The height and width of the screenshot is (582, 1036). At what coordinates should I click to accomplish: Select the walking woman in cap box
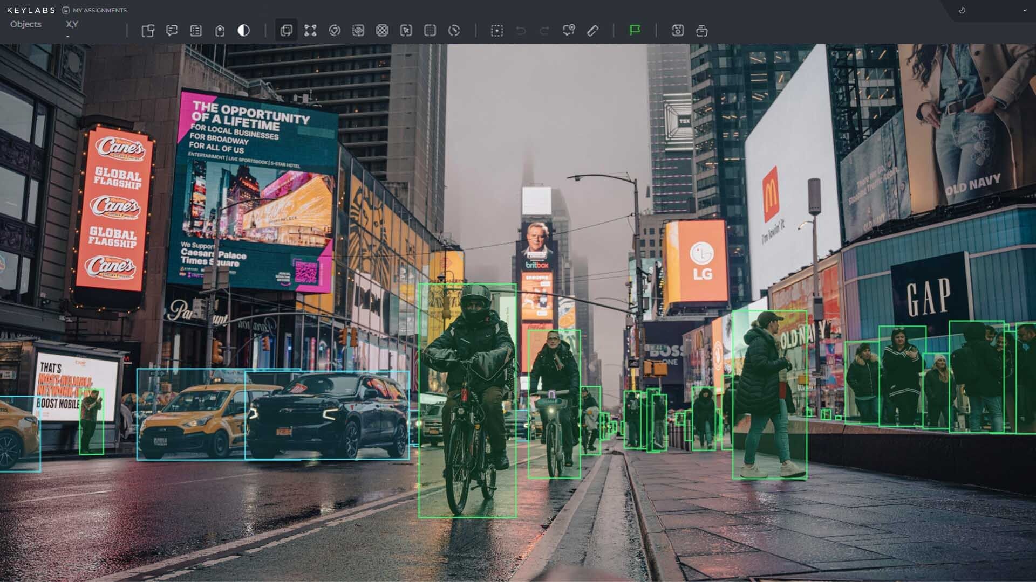pos(770,394)
